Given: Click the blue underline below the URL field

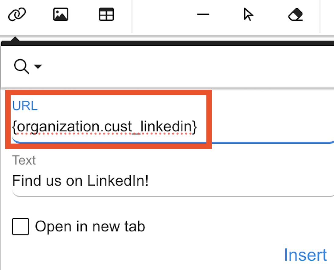Looking at the screenshot, I should click(x=269, y=142).
